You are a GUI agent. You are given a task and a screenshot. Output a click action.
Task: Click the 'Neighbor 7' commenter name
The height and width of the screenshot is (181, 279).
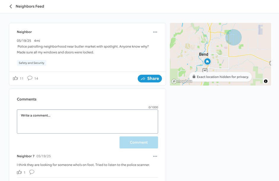tap(26, 156)
